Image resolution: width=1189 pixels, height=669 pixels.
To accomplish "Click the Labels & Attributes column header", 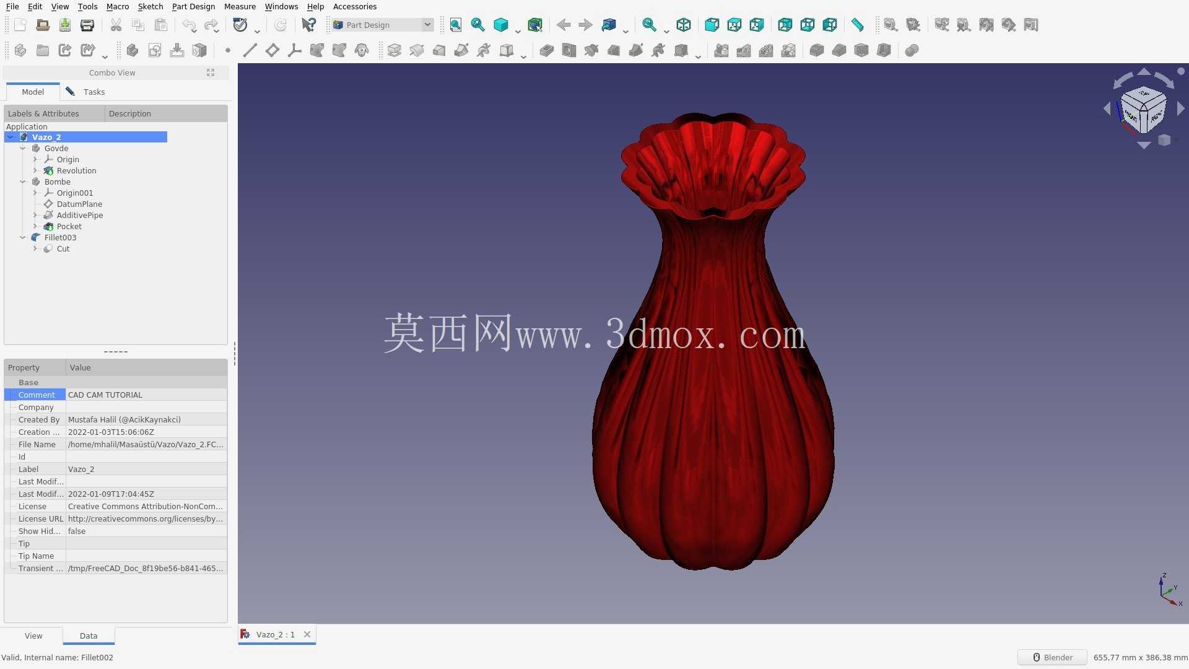I will coord(54,113).
